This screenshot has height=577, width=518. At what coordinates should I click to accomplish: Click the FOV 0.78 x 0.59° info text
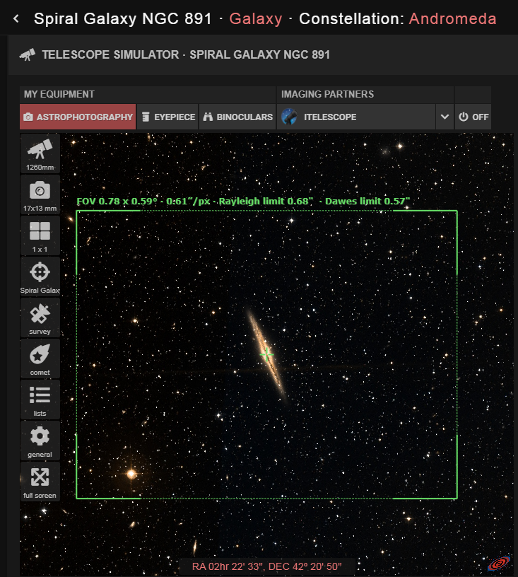243,202
